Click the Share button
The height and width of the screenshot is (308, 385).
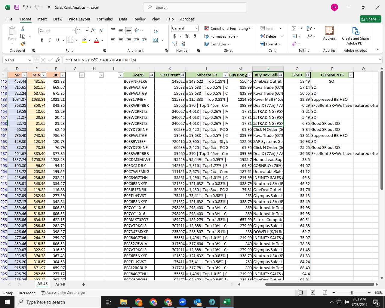click(x=371, y=19)
